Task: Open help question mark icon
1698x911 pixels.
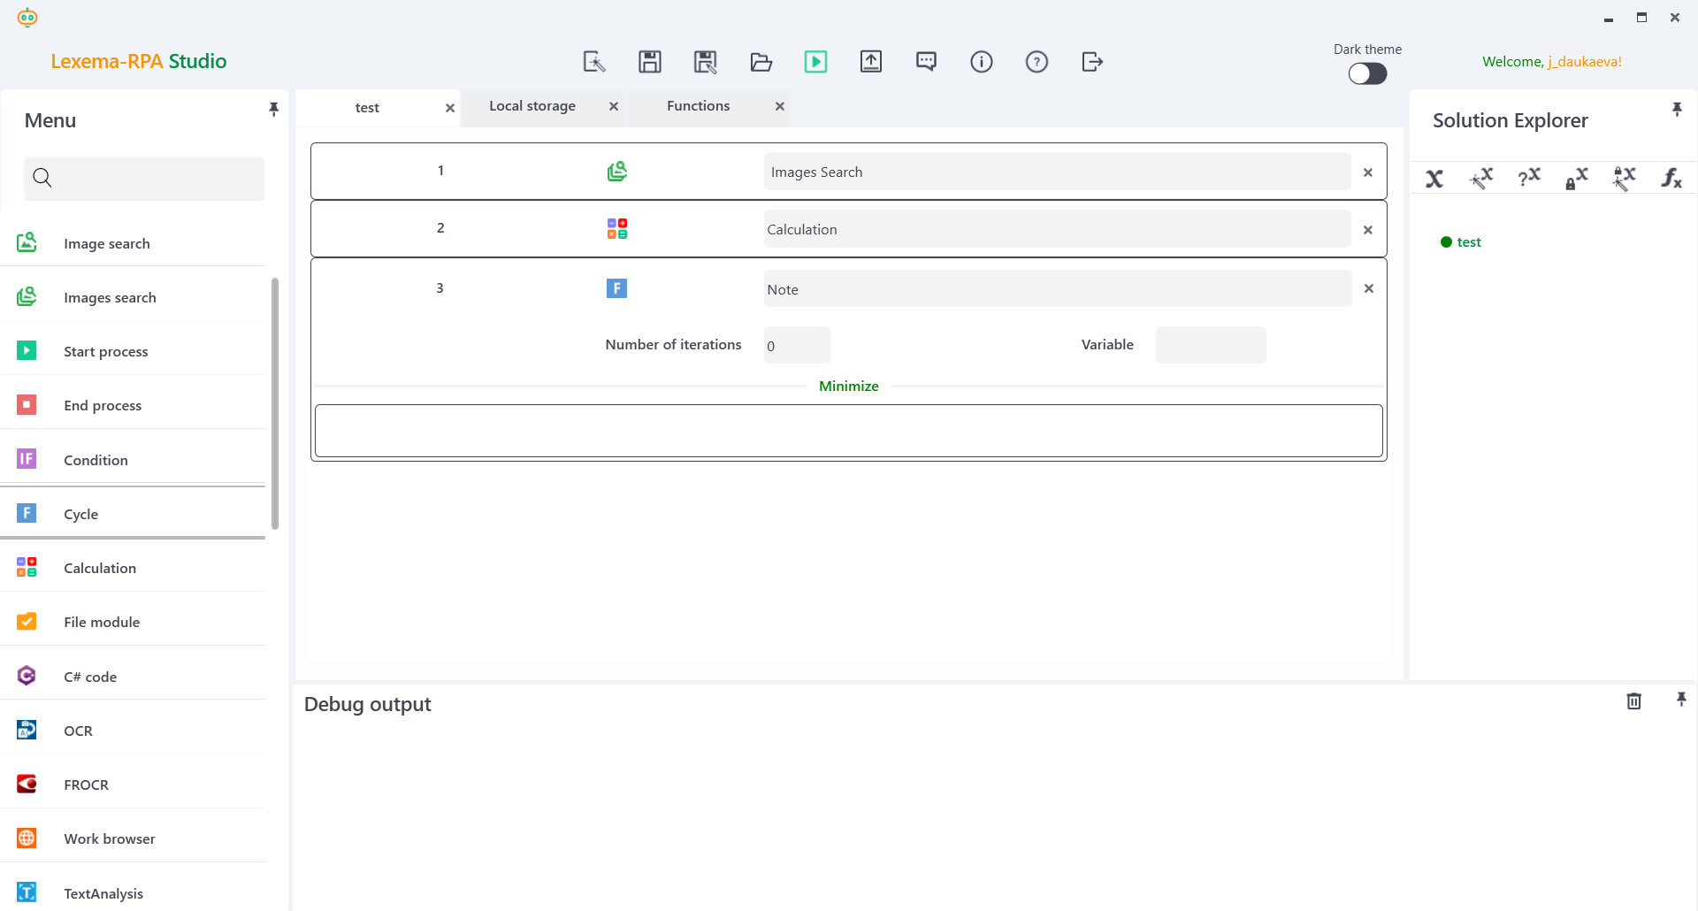Action: coord(1036,62)
